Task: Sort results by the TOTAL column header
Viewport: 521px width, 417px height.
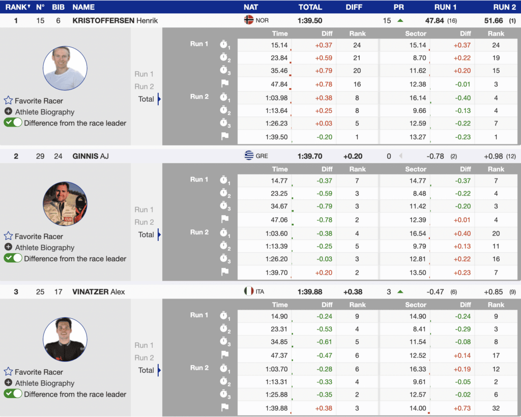Action: click(310, 7)
